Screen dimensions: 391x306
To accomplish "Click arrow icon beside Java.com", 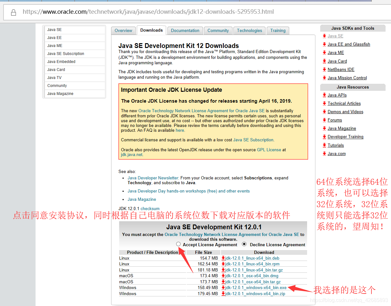I will point(324,153).
